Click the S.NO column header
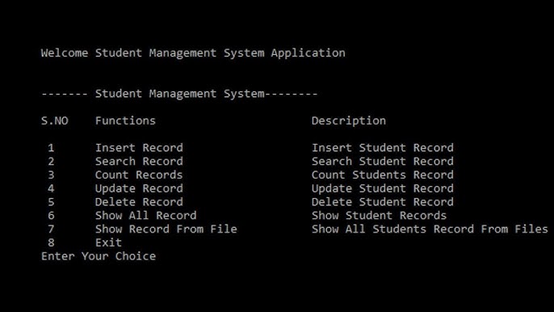Image resolution: width=554 pixels, height=312 pixels. click(54, 120)
